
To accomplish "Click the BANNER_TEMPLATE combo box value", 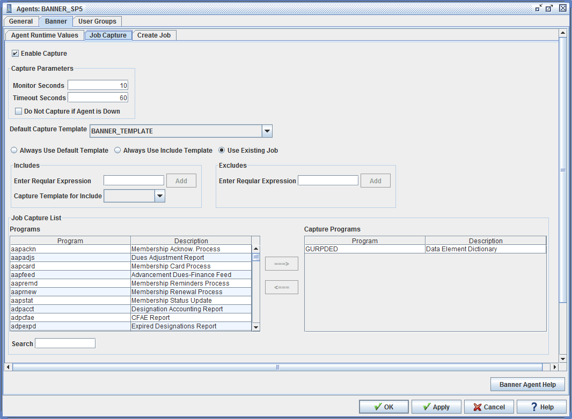I will (176, 131).
